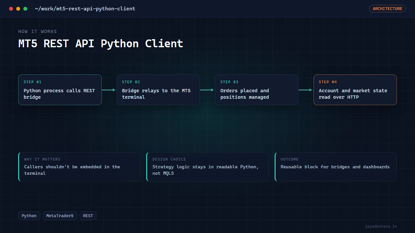This screenshot has height=233, width=415.
Task: Select the Step 03 Orders placed card
Action: click(257, 90)
